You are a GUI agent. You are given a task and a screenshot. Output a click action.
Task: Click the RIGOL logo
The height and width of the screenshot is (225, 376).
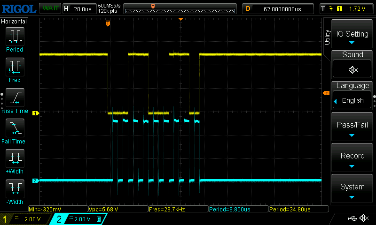pos(18,8)
